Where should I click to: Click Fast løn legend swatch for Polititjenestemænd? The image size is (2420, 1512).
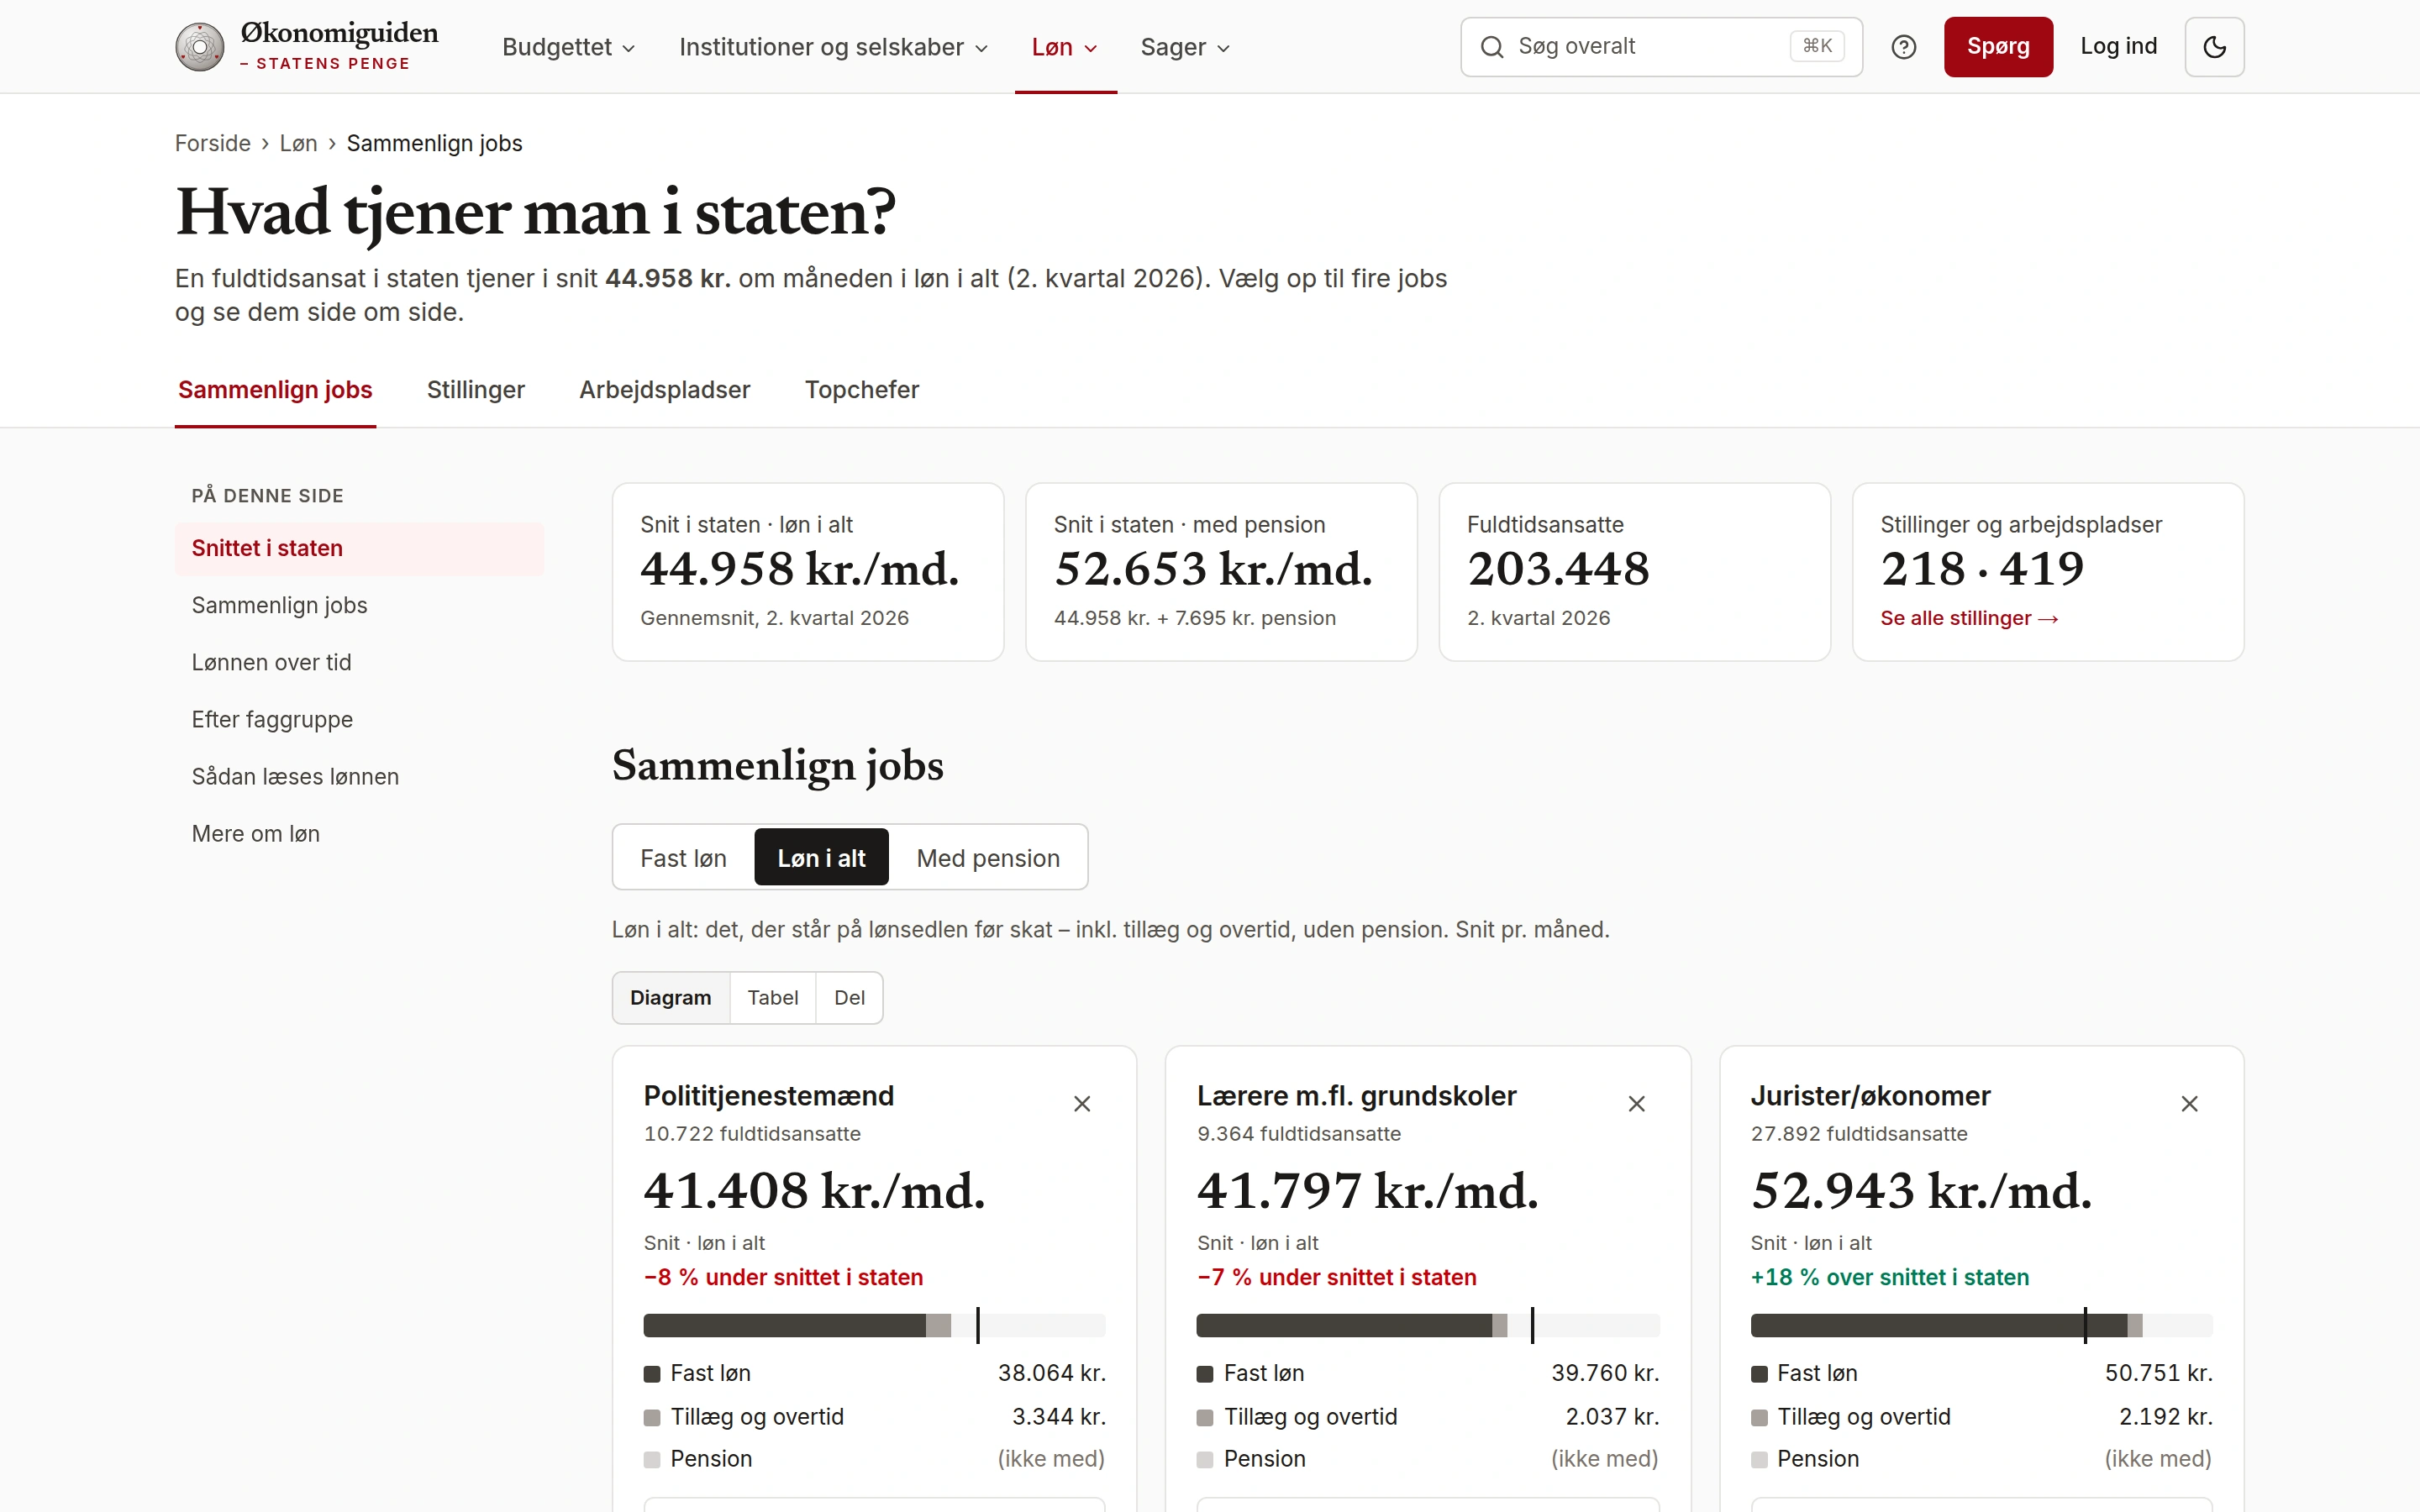(x=652, y=1374)
